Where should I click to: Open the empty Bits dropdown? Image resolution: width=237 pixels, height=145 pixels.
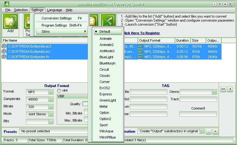51,121
